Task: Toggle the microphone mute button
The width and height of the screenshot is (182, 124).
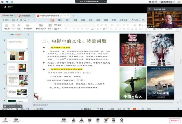Action: pyautogui.click(x=5, y=120)
